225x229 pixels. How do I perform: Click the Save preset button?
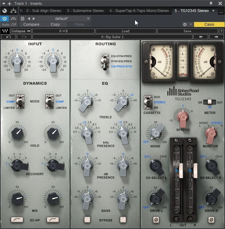187,31
